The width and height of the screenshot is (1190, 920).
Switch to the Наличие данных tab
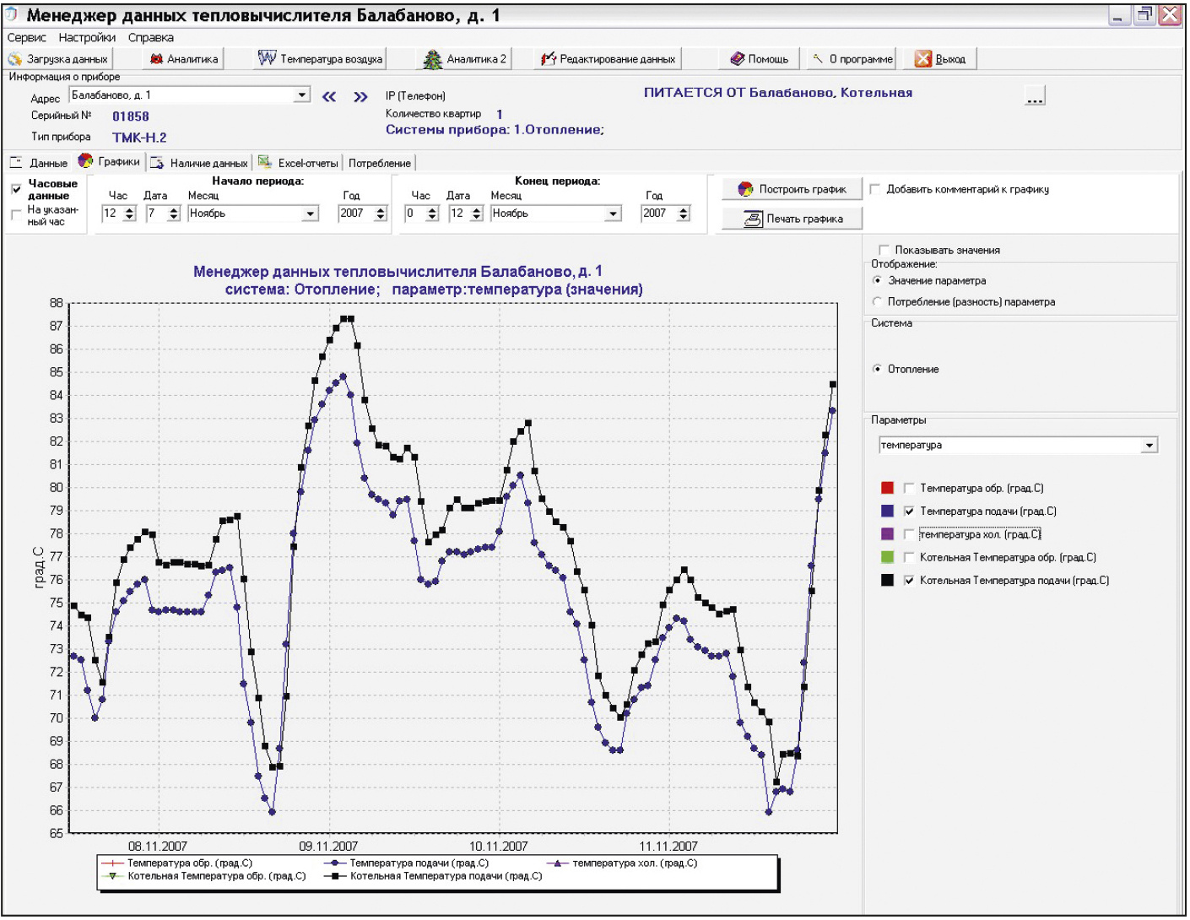coord(200,163)
